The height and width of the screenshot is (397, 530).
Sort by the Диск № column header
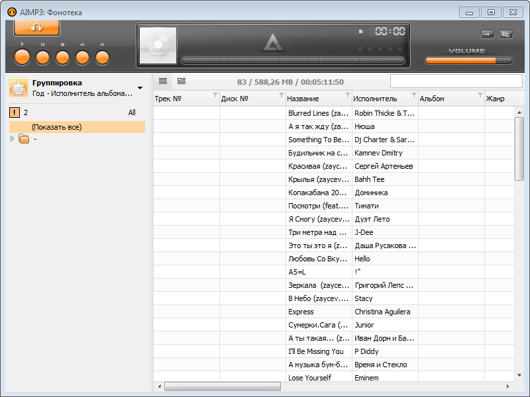pyautogui.click(x=253, y=99)
